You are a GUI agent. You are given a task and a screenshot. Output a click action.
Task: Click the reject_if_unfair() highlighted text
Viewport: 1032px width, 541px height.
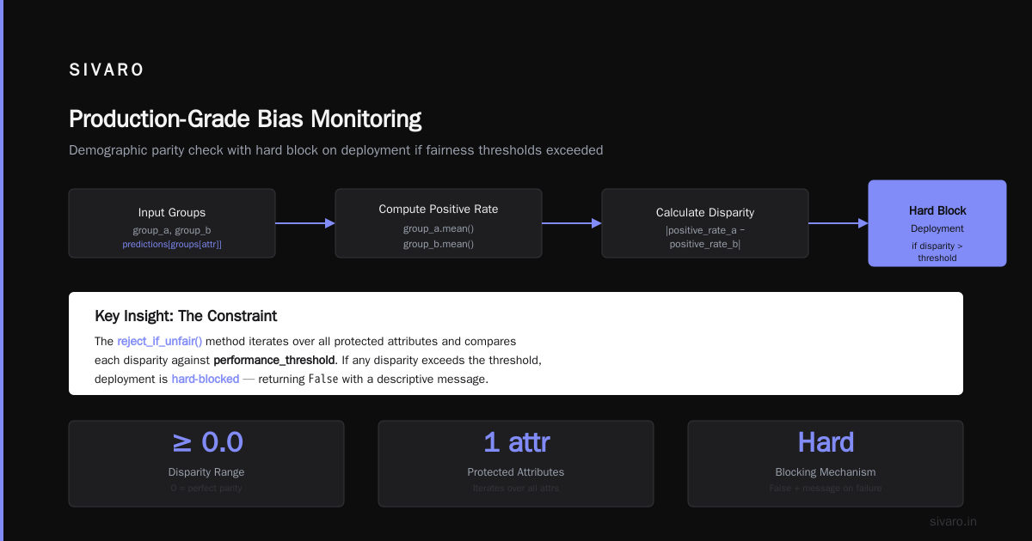tap(160, 341)
